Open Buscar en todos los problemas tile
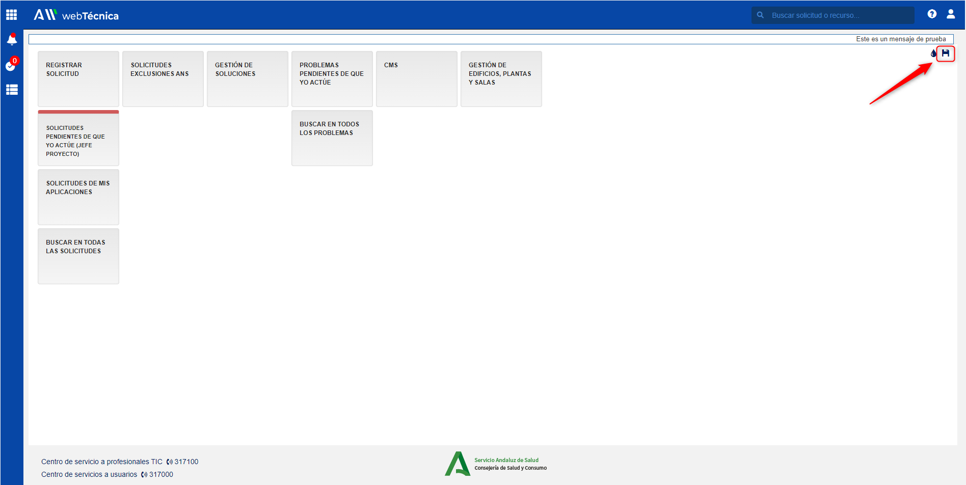The image size is (966, 485). (332, 138)
